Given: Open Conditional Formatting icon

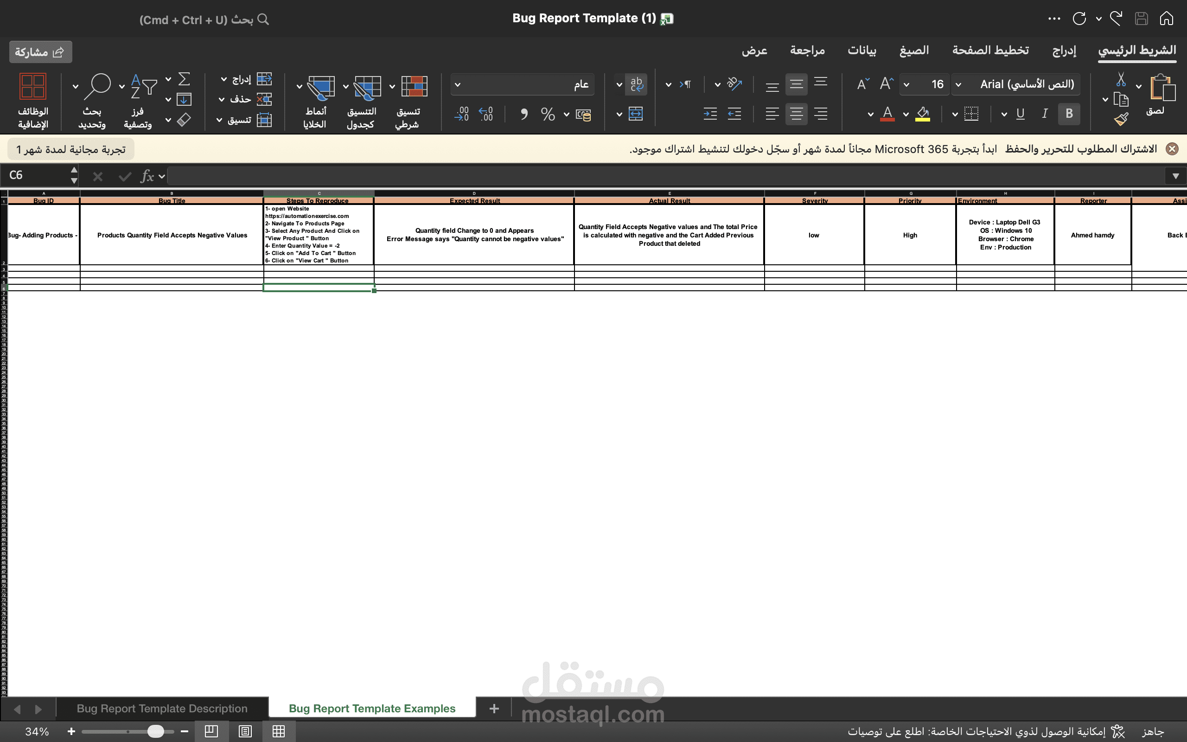Looking at the screenshot, I should pyautogui.click(x=414, y=87).
